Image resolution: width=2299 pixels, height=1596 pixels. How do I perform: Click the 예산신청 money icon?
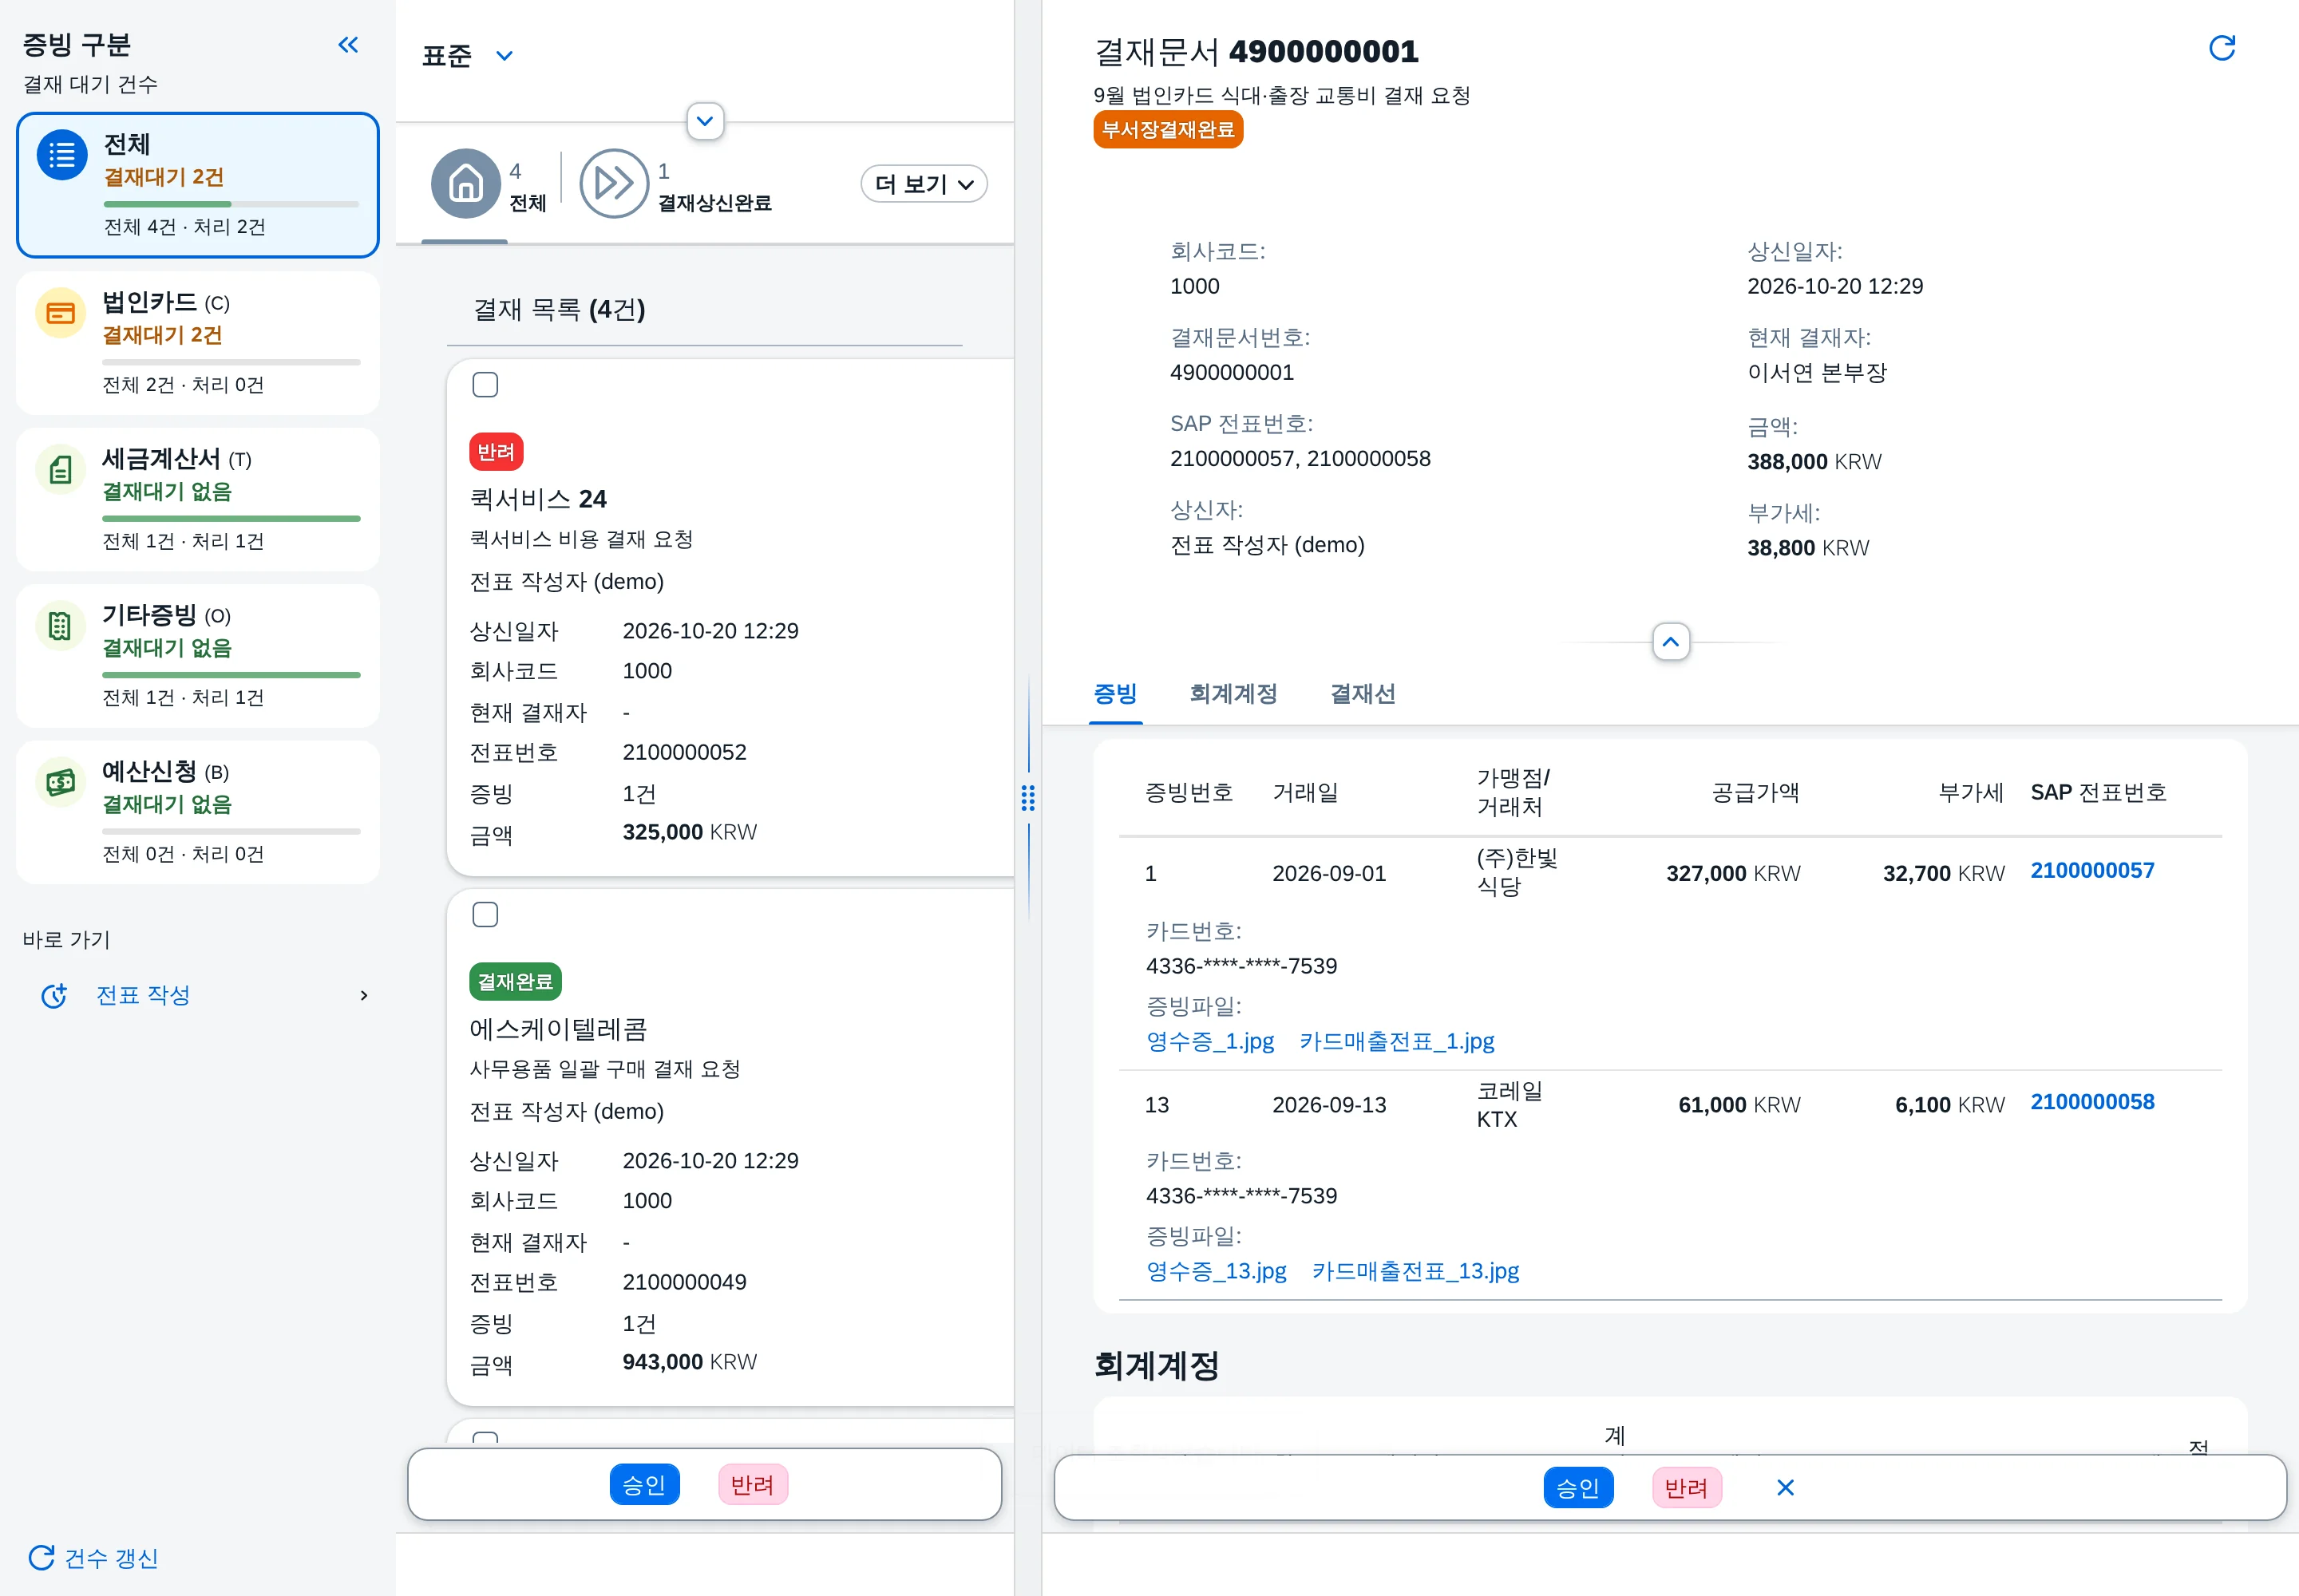click(x=60, y=782)
